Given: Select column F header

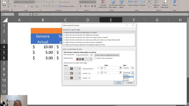Looking at the screenshot, I should point(134,20).
